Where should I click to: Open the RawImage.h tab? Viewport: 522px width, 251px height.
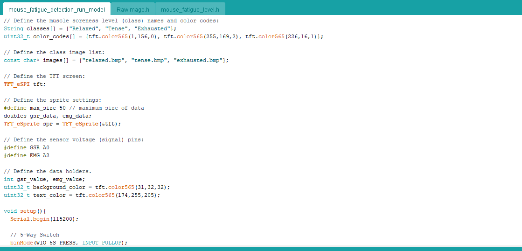tap(132, 9)
